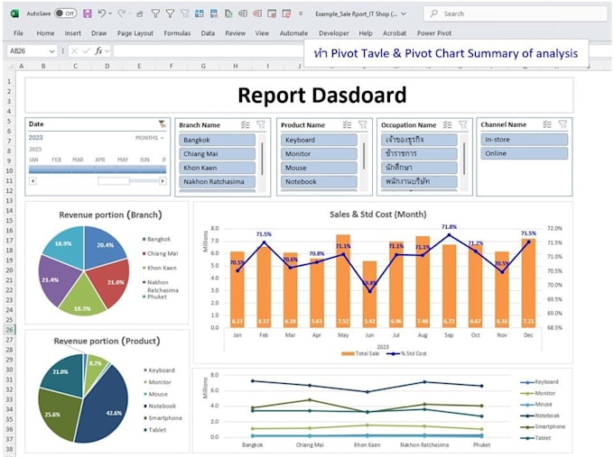The height and width of the screenshot is (457, 614).
Task: Click the purple Save icon
Action: point(88,14)
